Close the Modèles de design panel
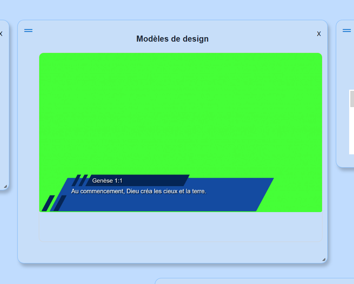This screenshot has height=284, width=354. coord(319,34)
